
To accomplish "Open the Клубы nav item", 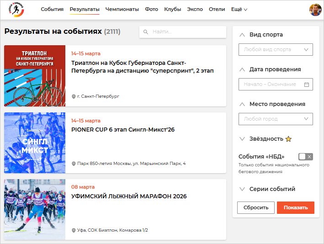I will click(173, 9).
